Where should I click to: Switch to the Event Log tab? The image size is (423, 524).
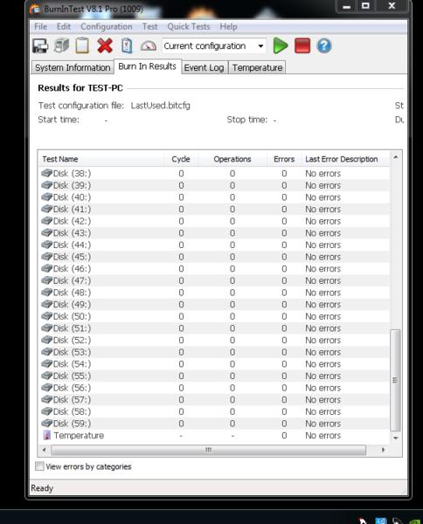click(204, 68)
